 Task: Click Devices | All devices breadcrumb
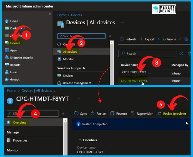[x=37, y=91]
